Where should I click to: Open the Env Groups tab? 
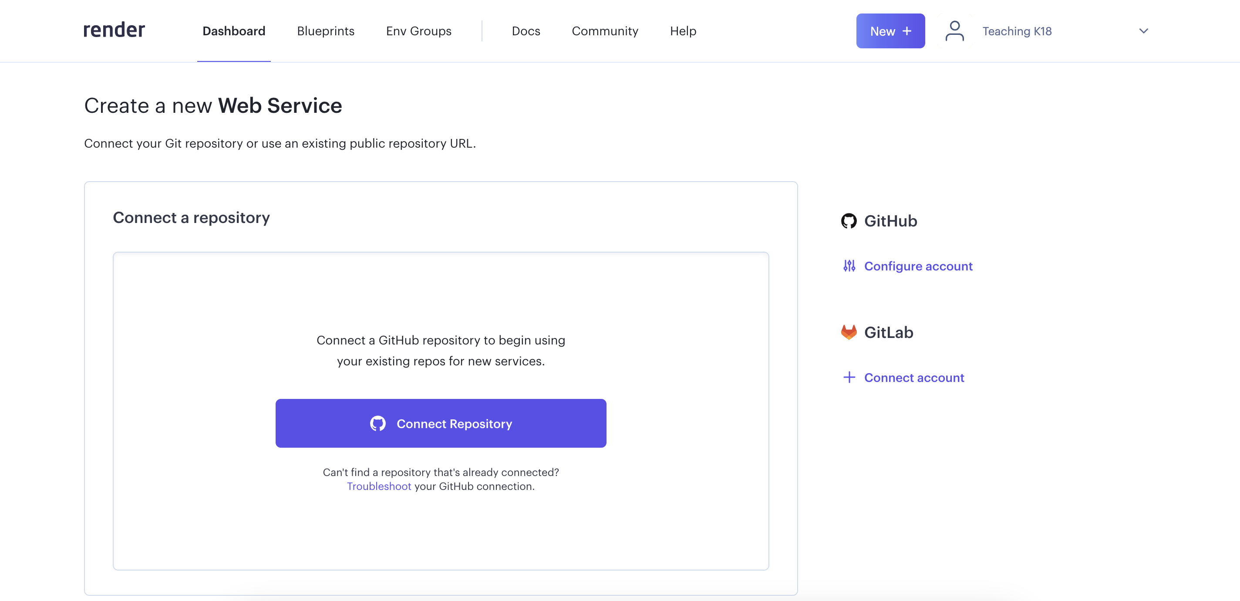pos(418,31)
